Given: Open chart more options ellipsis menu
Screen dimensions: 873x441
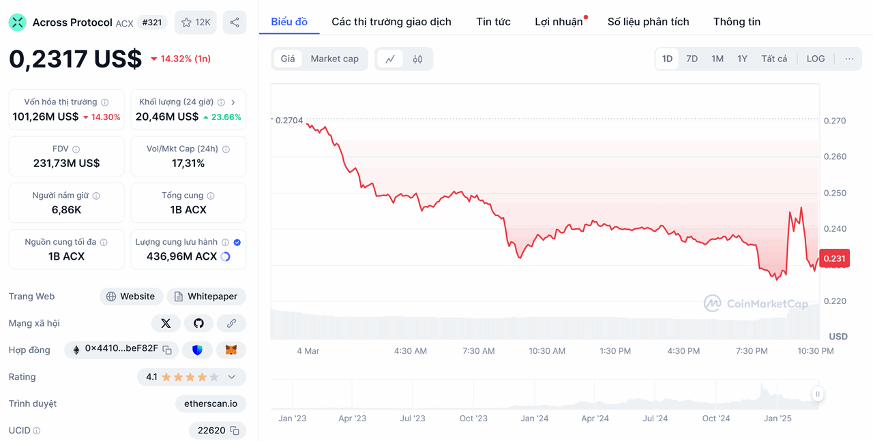Looking at the screenshot, I should [849, 59].
